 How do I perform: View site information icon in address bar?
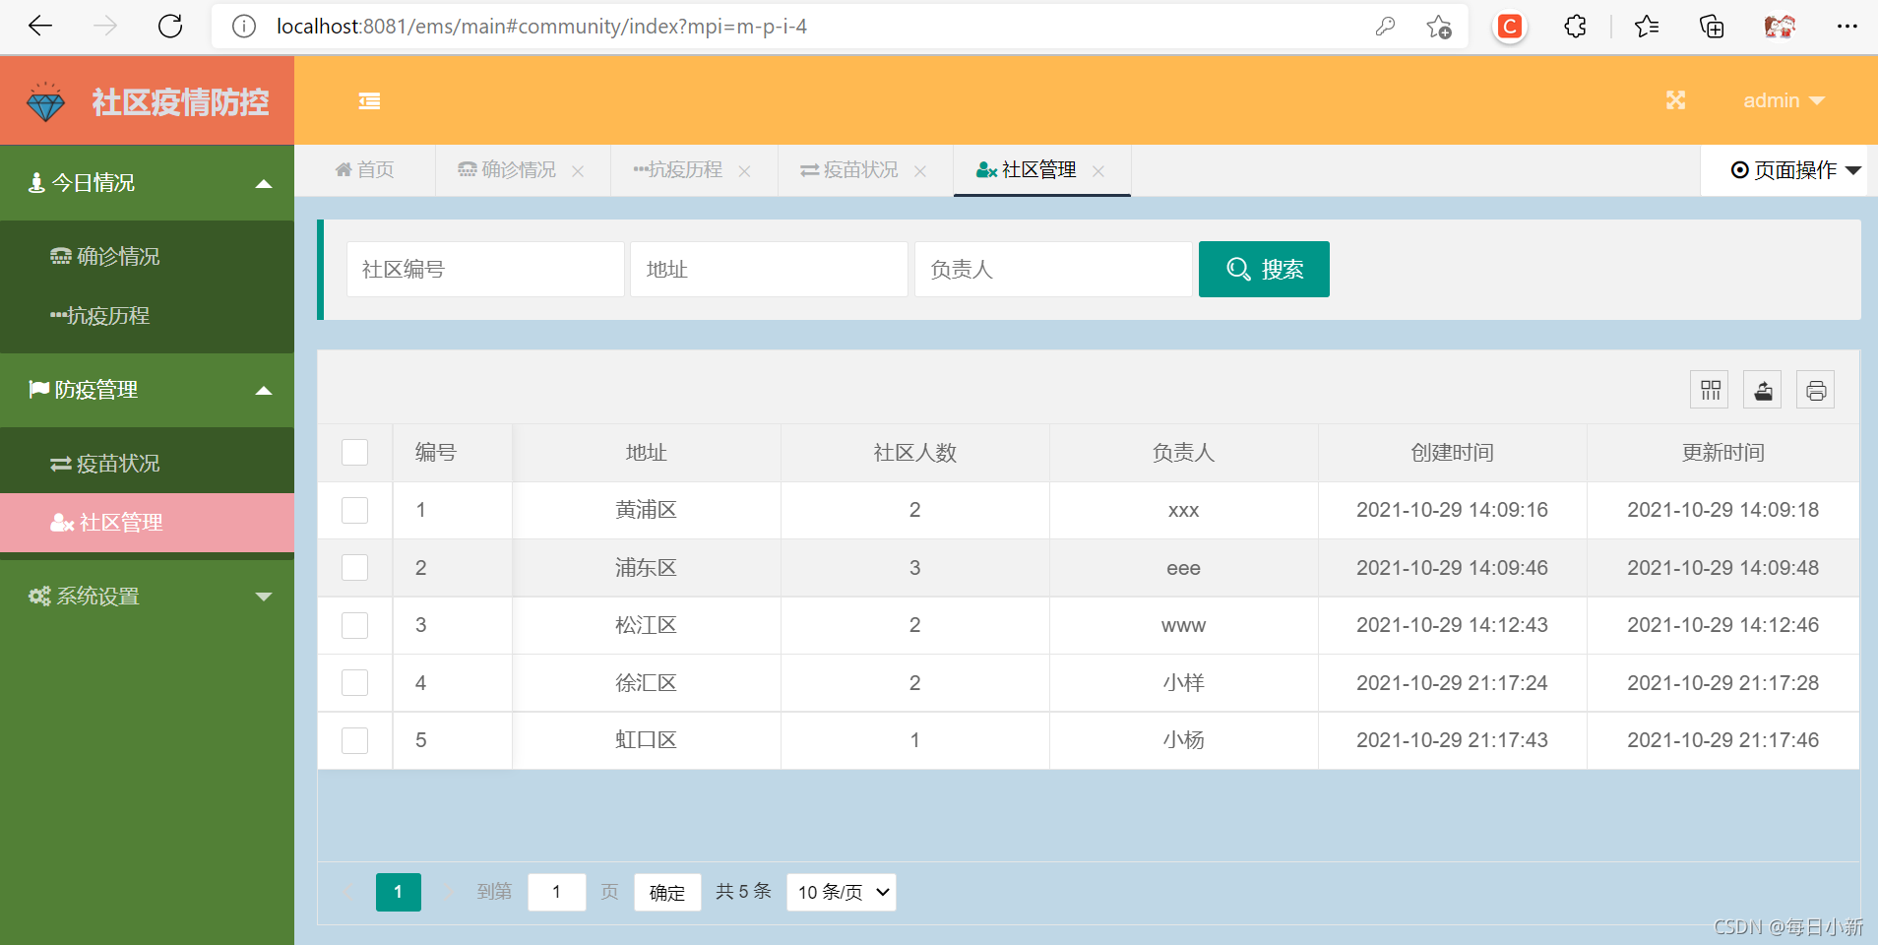pyautogui.click(x=243, y=27)
